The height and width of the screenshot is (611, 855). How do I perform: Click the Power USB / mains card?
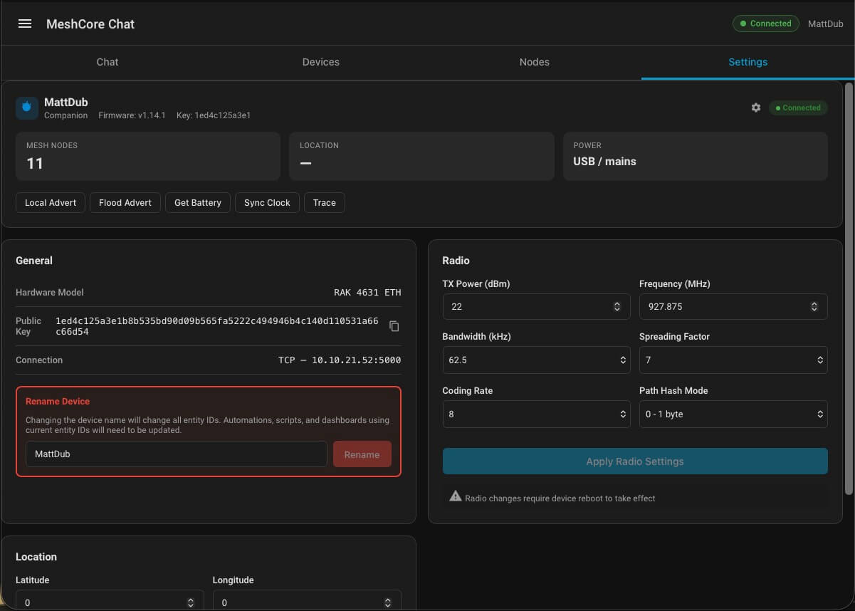click(696, 156)
